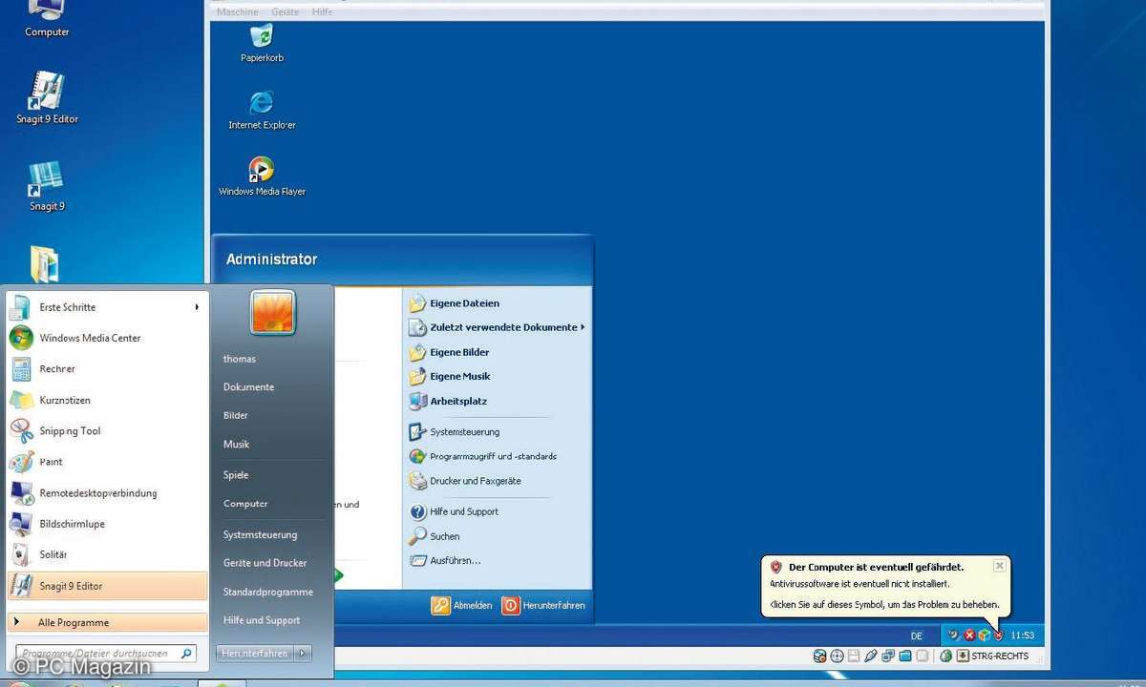The height and width of the screenshot is (687, 1146).
Task: Open Spiele in the start menu
Action: coord(236,474)
